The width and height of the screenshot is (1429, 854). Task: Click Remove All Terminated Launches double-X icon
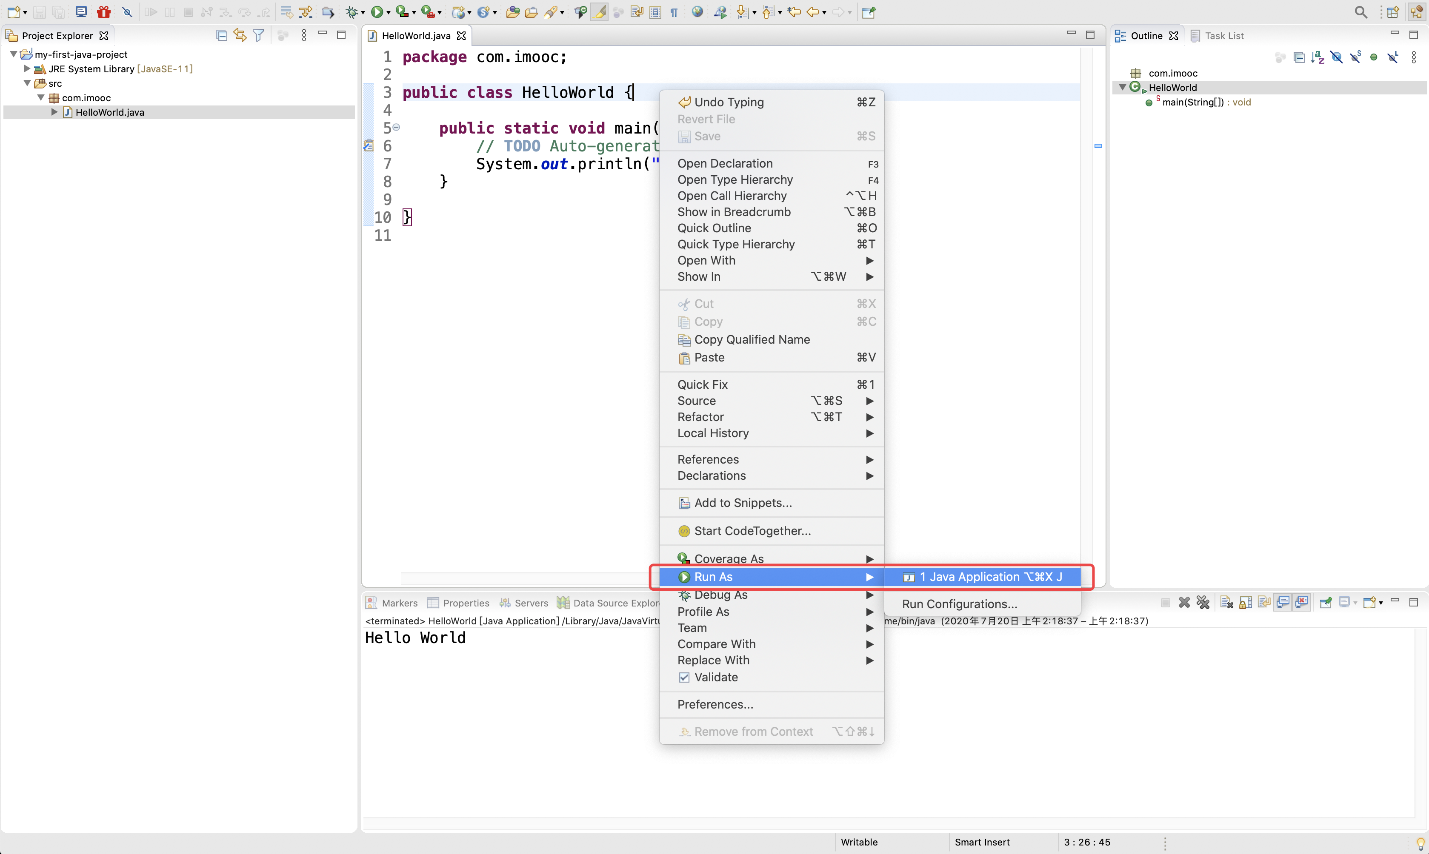1203,603
